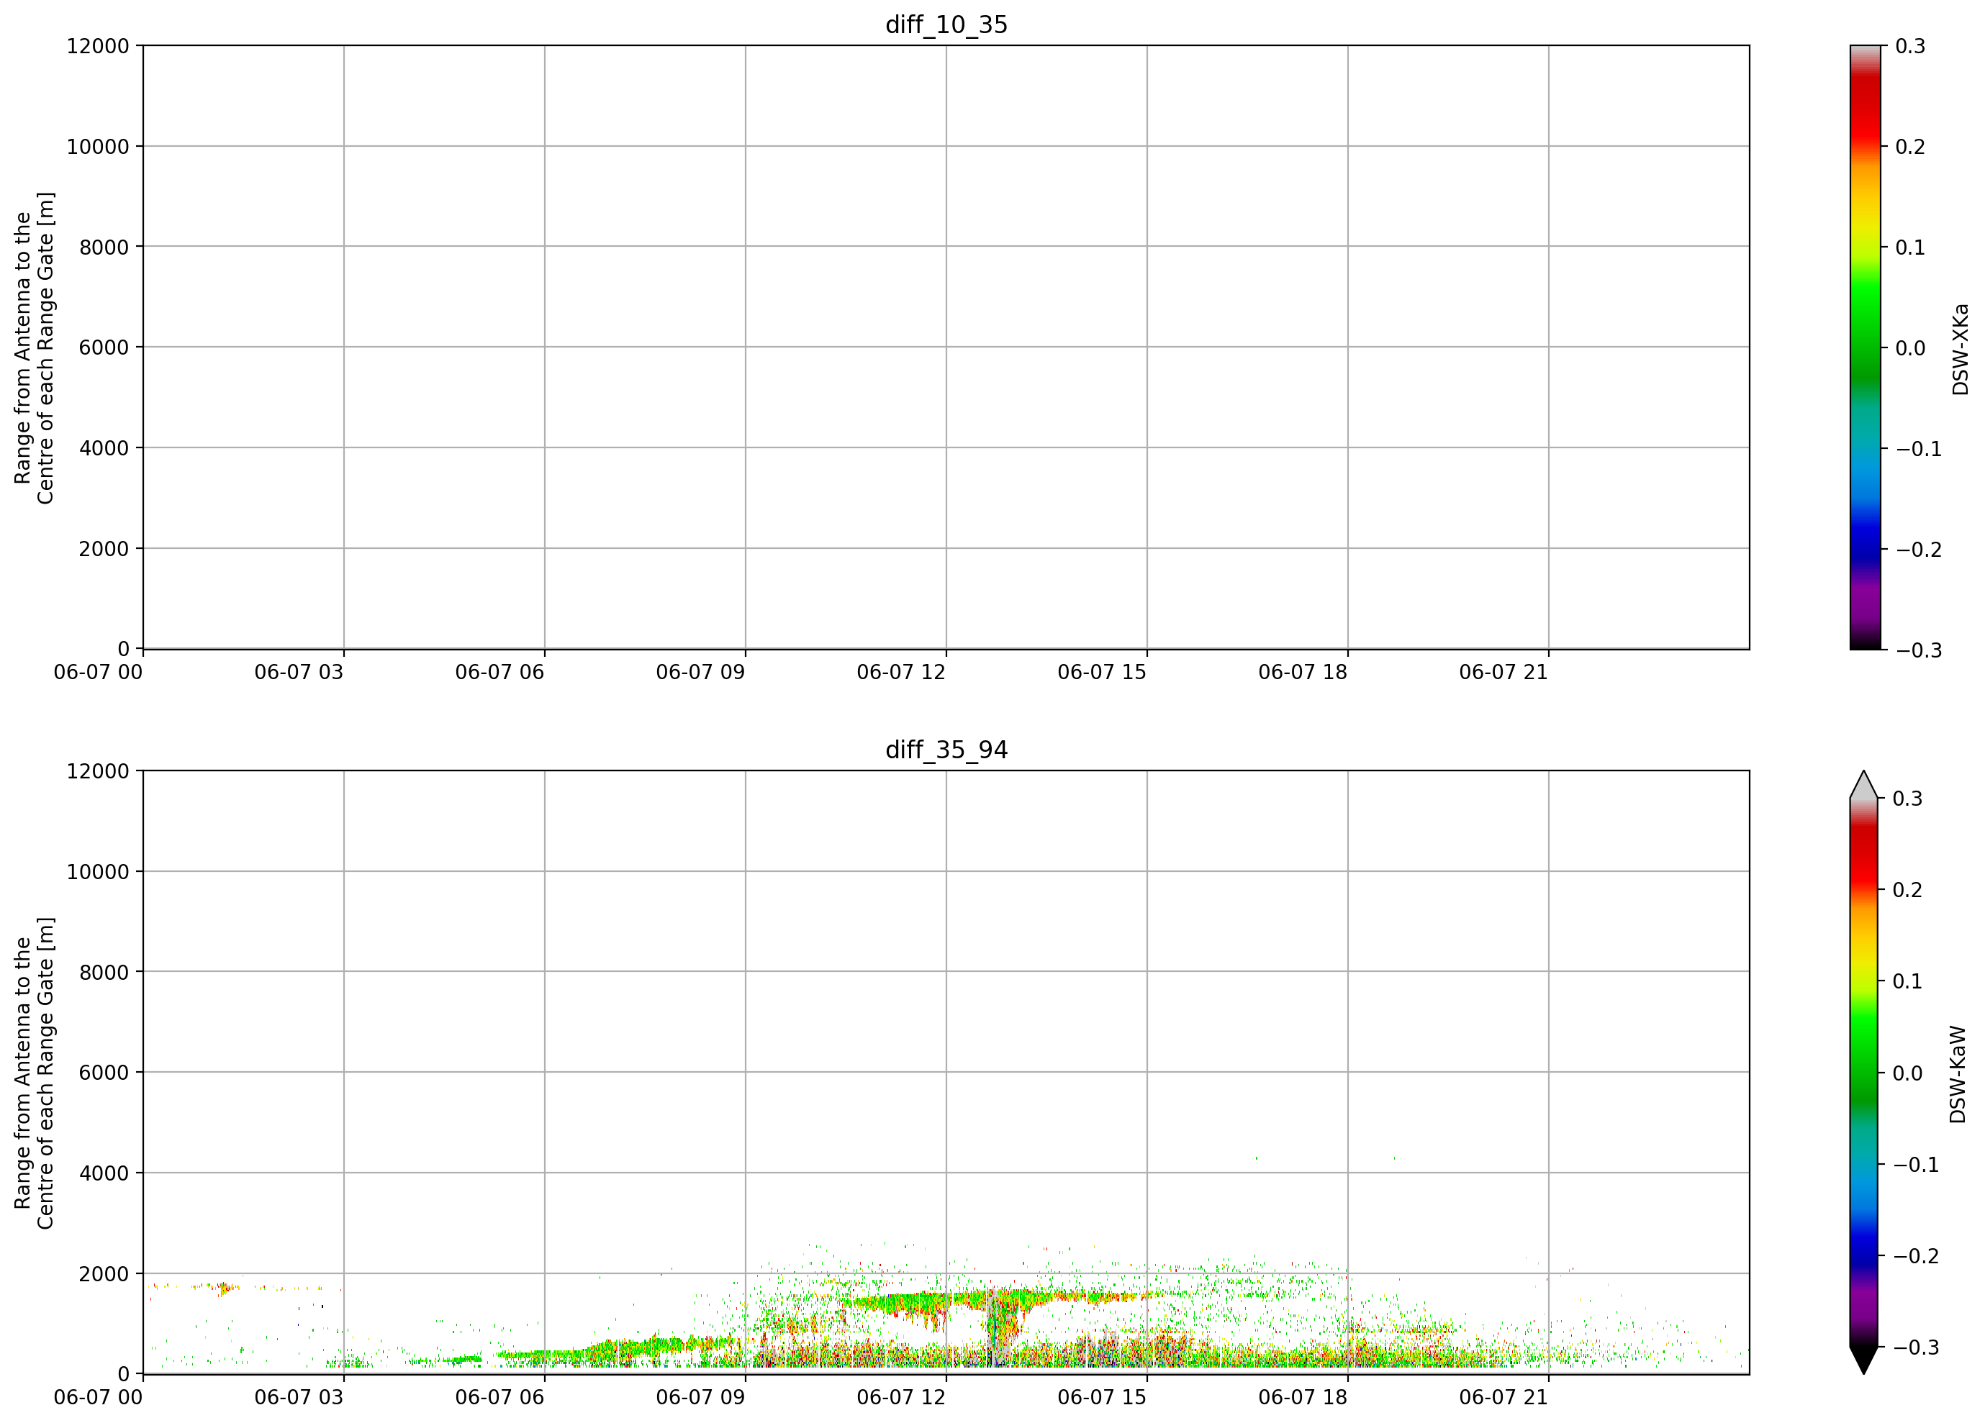Viewport: 1985px width, 1423px height.
Task: Click "06-07 18" under the diff_35_94 plot
Action: (x=1303, y=1398)
